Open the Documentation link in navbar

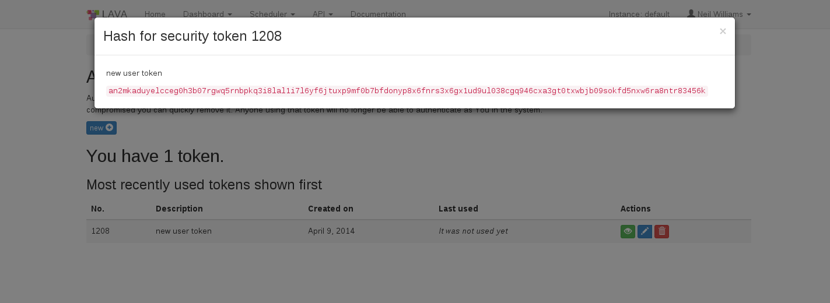pyautogui.click(x=378, y=14)
